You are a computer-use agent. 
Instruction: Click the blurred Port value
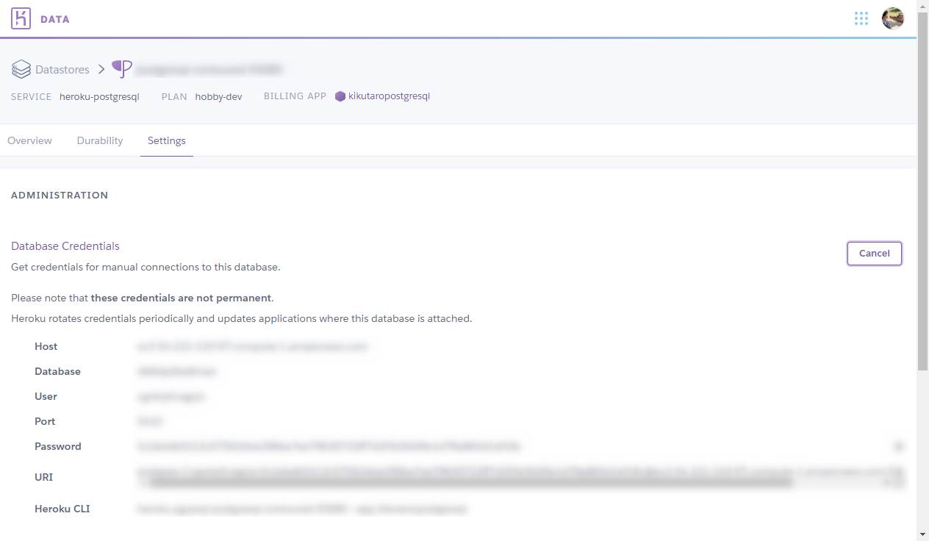tap(149, 421)
